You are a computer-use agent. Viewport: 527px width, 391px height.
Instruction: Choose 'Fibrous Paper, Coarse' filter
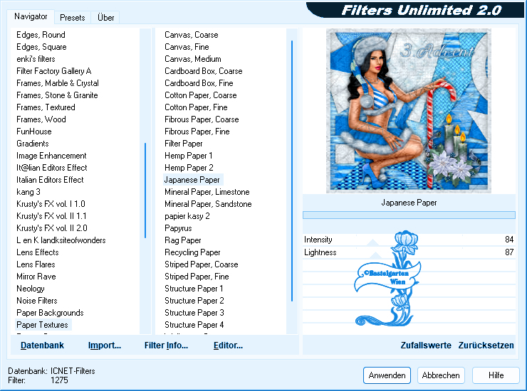coord(202,119)
